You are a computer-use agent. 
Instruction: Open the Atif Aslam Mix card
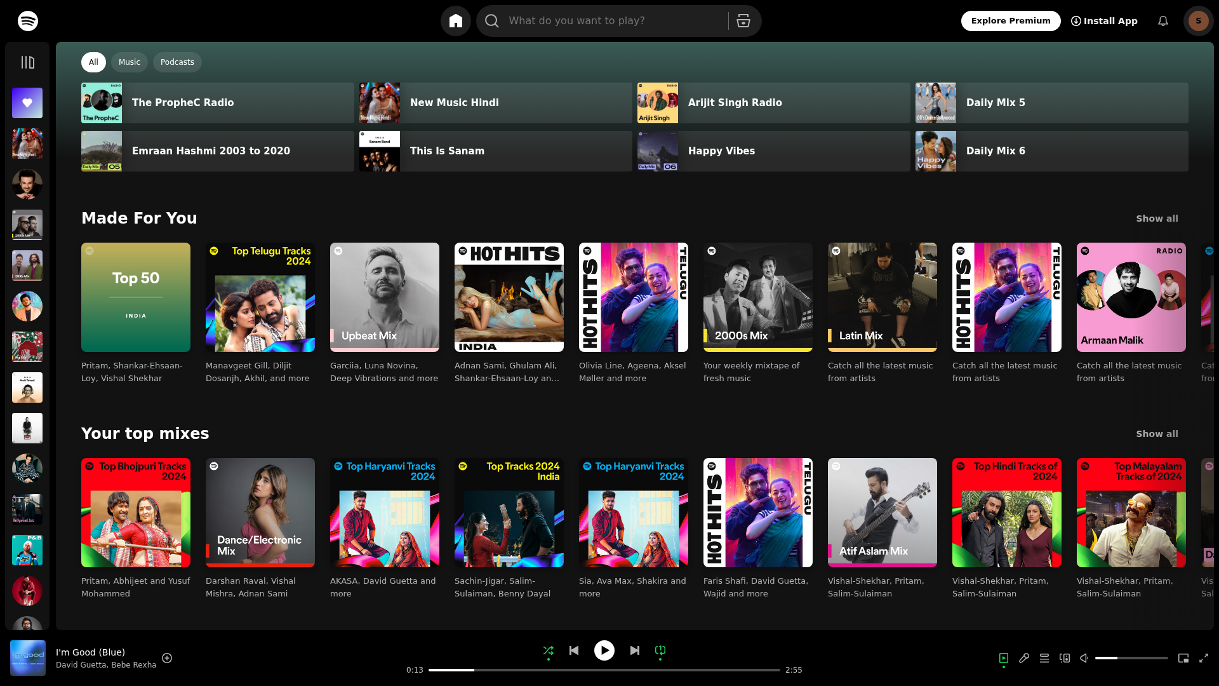883,513
